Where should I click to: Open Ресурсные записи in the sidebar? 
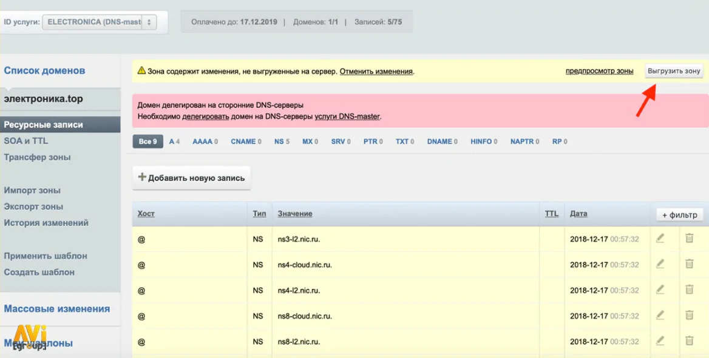pyautogui.click(x=60, y=125)
